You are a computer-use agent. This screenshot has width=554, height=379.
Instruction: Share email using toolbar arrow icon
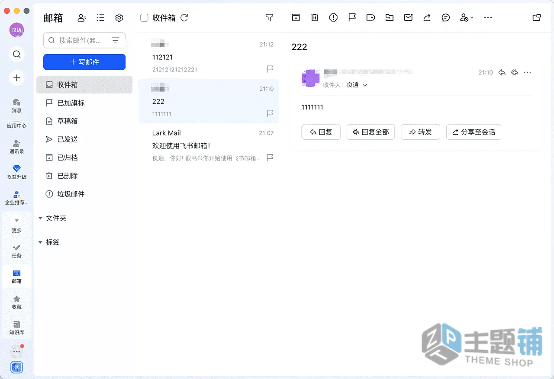427,18
